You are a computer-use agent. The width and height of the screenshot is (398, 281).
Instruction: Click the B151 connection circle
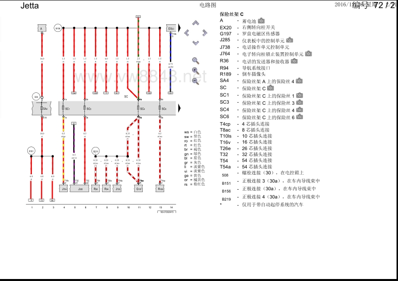click(31, 151)
